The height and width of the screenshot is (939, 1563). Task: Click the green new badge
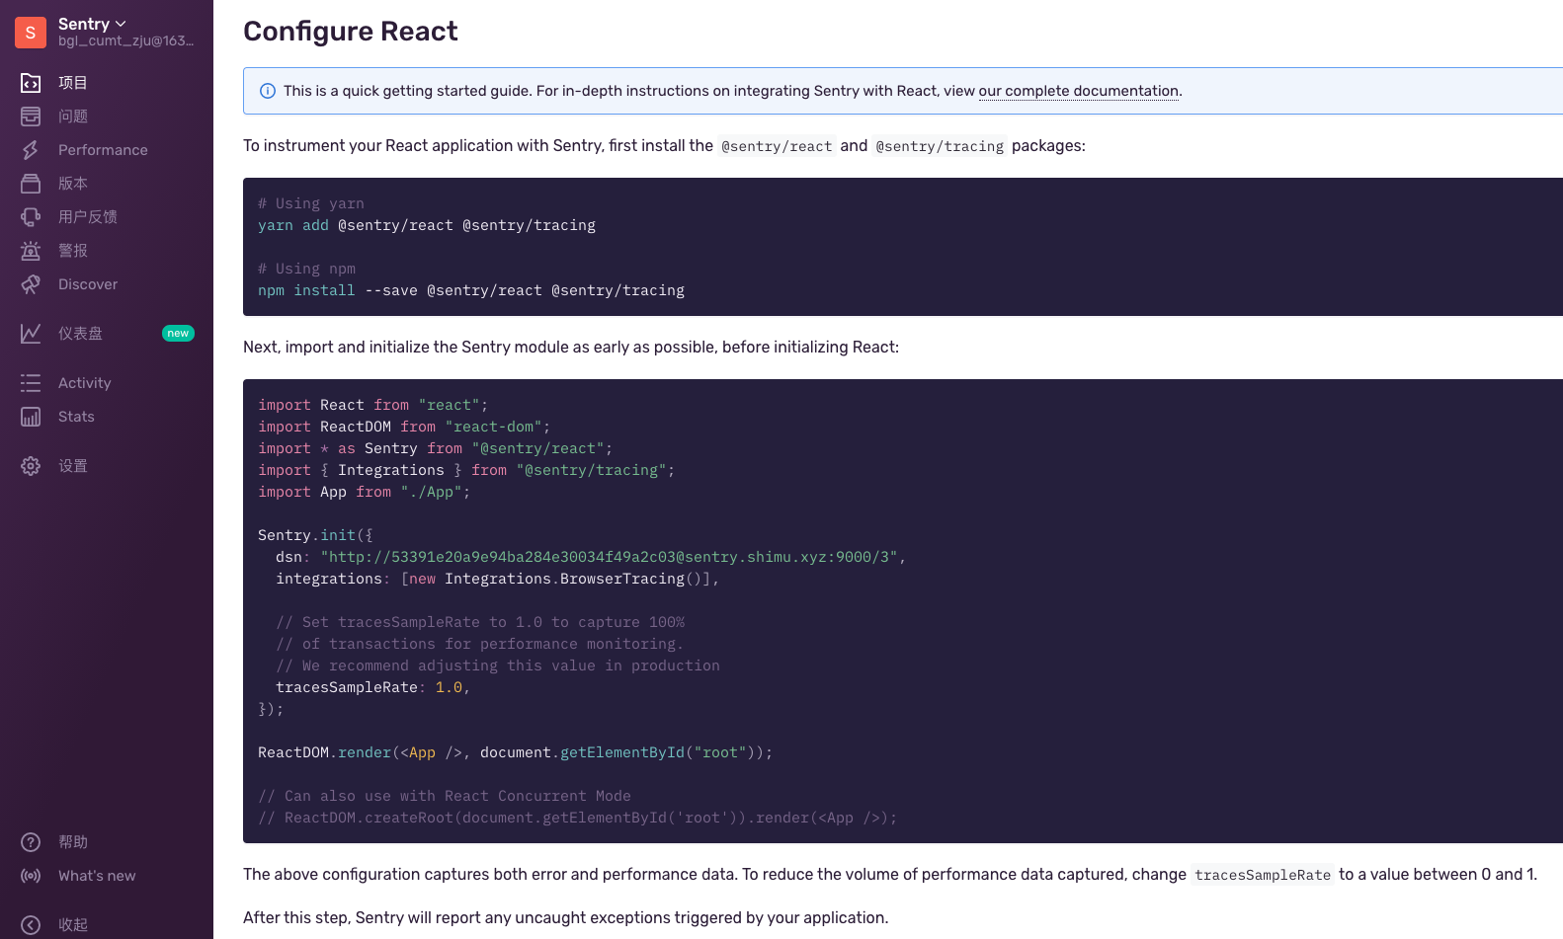(x=178, y=334)
